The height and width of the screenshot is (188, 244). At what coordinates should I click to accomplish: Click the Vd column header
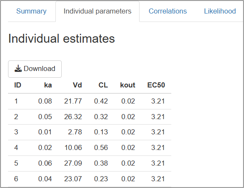click(x=77, y=85)
